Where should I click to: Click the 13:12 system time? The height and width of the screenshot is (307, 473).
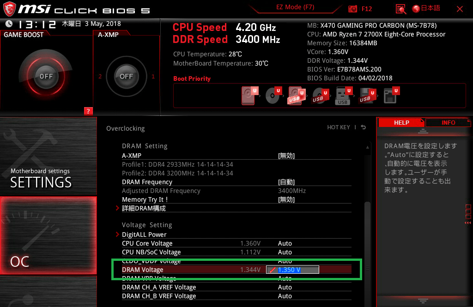(x=37, y=24)
